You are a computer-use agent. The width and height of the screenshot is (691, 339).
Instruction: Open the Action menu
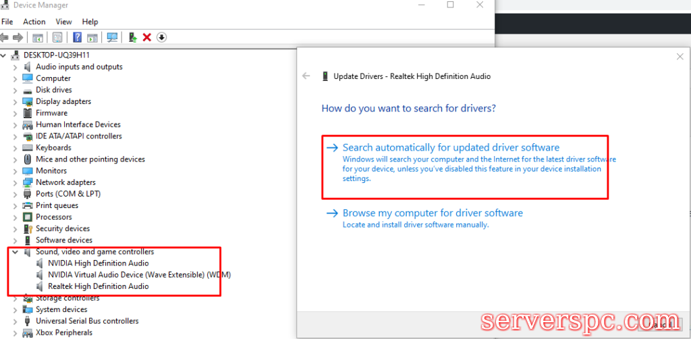click(34, 22)
